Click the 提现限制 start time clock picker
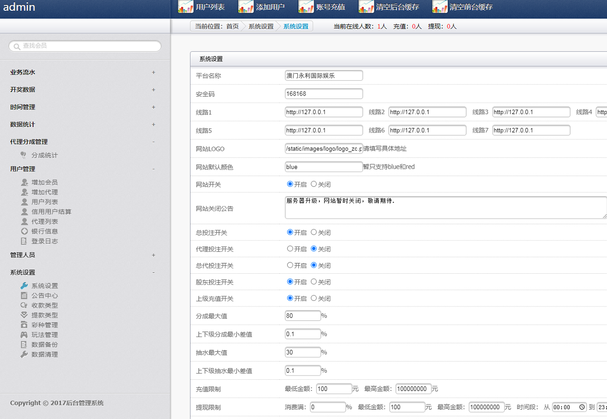The width and height of the screenshot is (607, 419). 582,407
